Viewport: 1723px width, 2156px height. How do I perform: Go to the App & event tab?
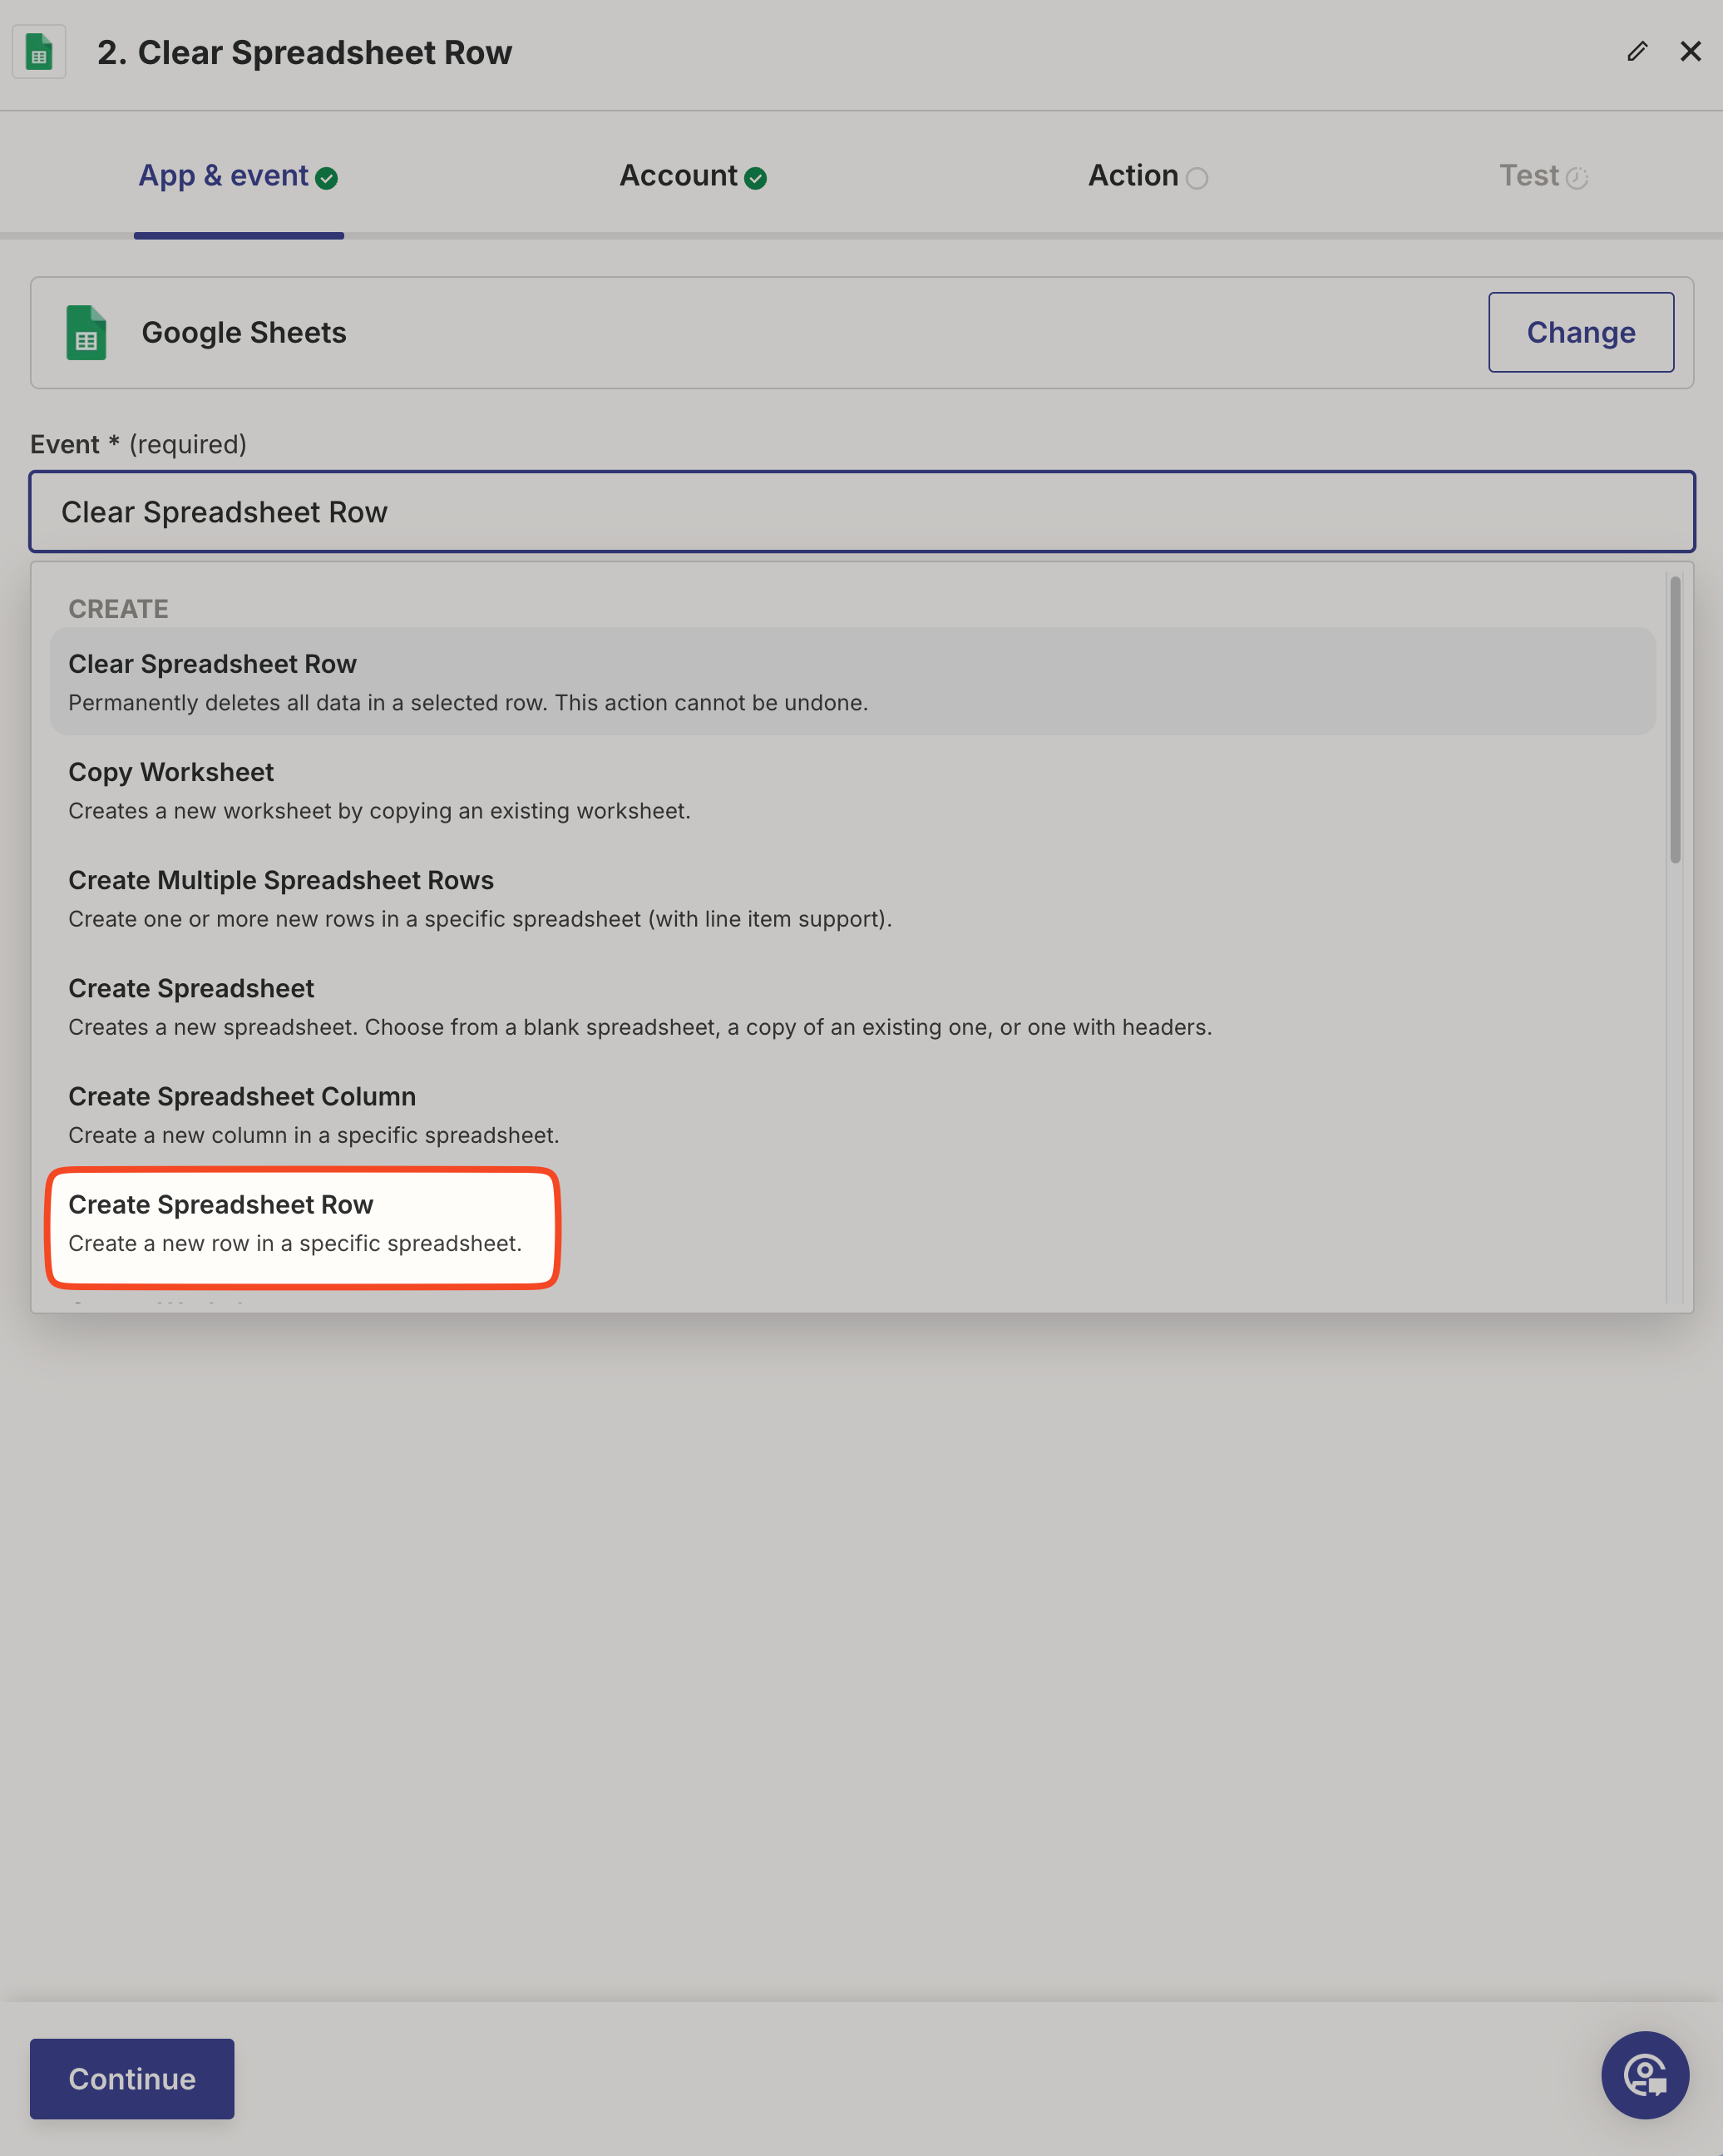click(223, 176)
